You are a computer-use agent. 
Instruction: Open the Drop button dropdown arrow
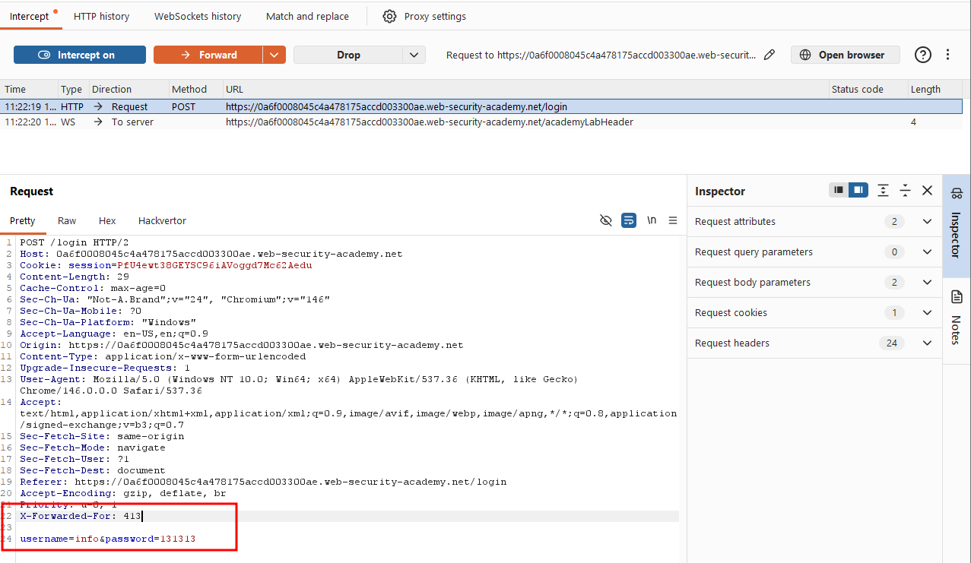(414, 55)
